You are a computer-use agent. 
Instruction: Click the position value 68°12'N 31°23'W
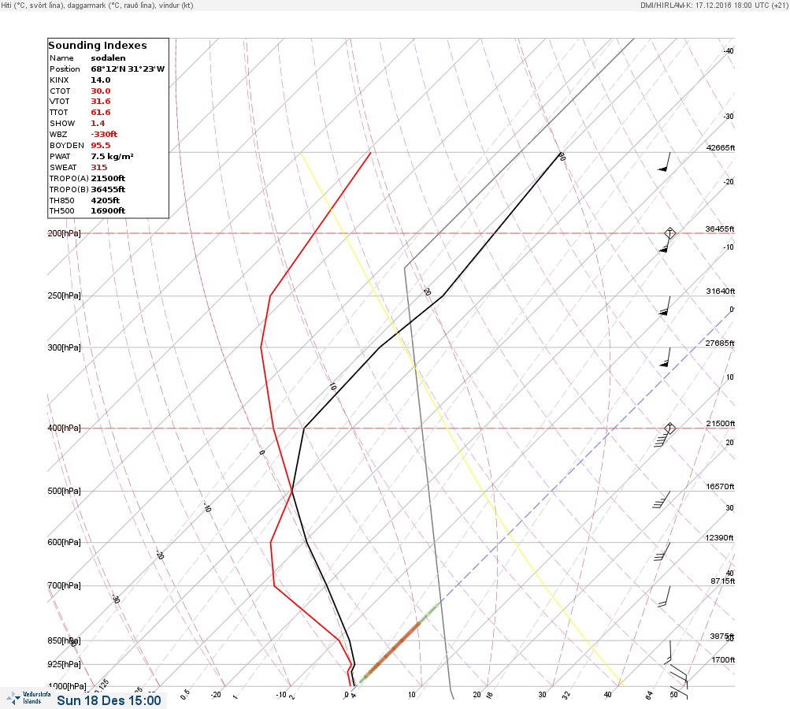128,69
